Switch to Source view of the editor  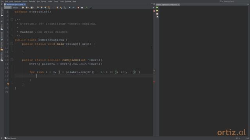(x=8, y=8)
